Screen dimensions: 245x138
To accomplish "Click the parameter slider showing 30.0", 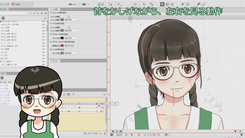I will pos(80,104).
